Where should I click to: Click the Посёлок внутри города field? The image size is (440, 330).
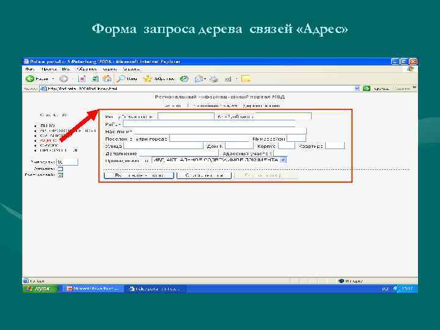(x=210, y=139)
